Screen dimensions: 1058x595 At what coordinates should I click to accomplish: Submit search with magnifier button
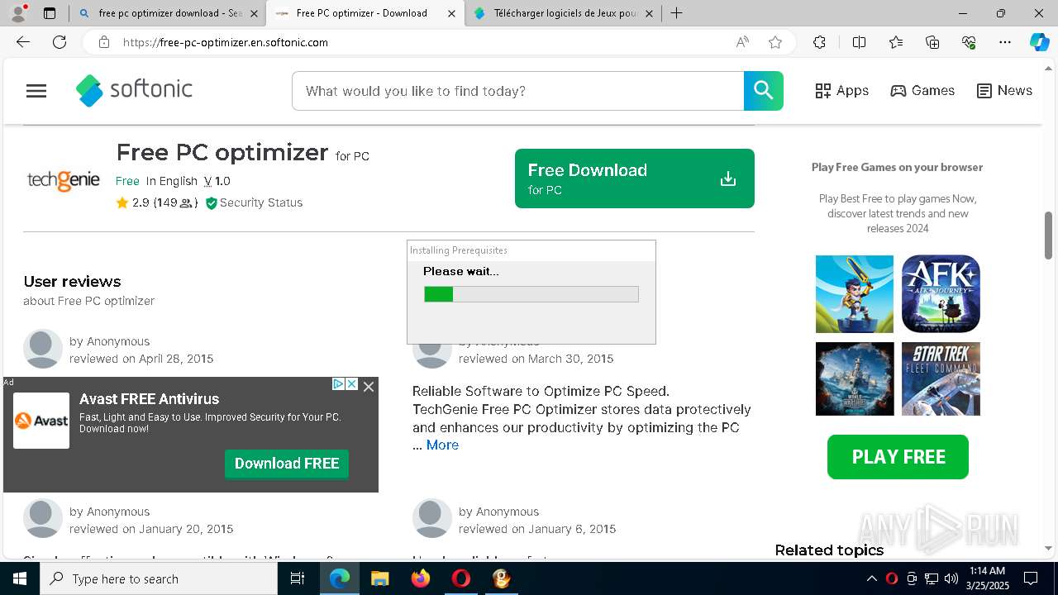(x=764, y=91)
